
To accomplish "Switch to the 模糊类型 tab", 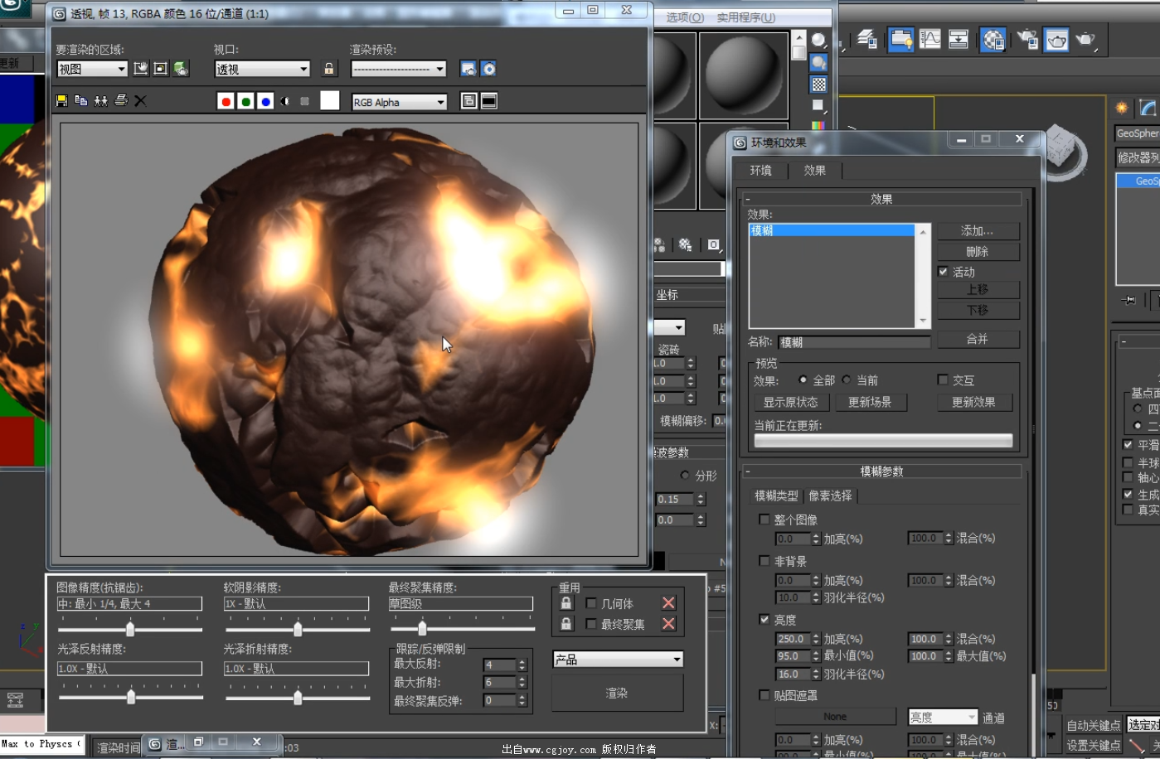I will pos(776,496).
